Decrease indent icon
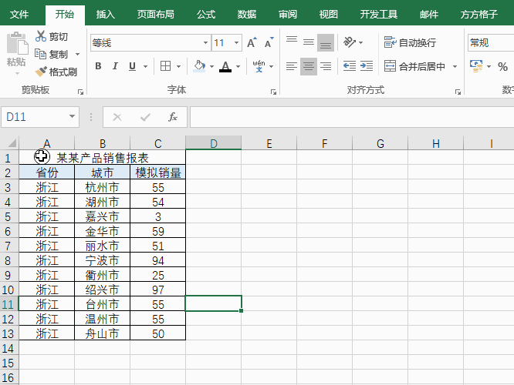 [x=350, y=66]
